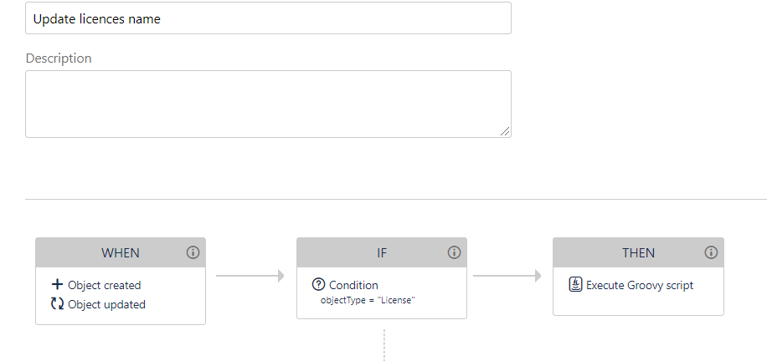Click the question mark Condition icon
Screen dimensions: 767x361
318,285
